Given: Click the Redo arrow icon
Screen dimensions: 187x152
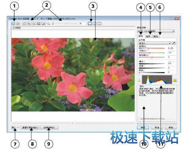Looking at the screenshot, I should tap(18, 128).
